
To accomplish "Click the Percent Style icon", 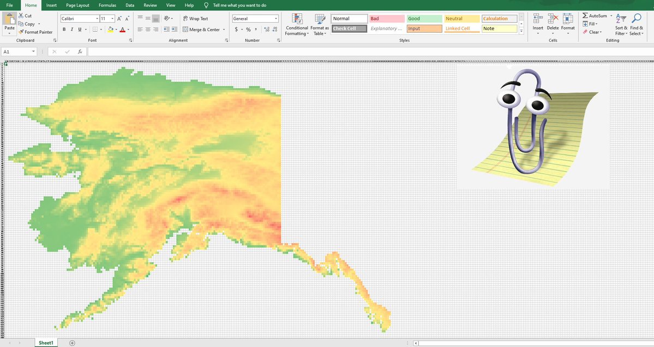I will click(248, 29).
